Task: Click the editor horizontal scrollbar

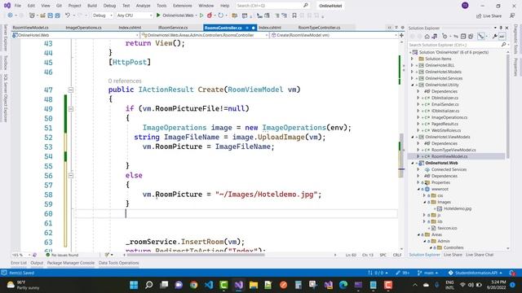Action: point(196,255)
